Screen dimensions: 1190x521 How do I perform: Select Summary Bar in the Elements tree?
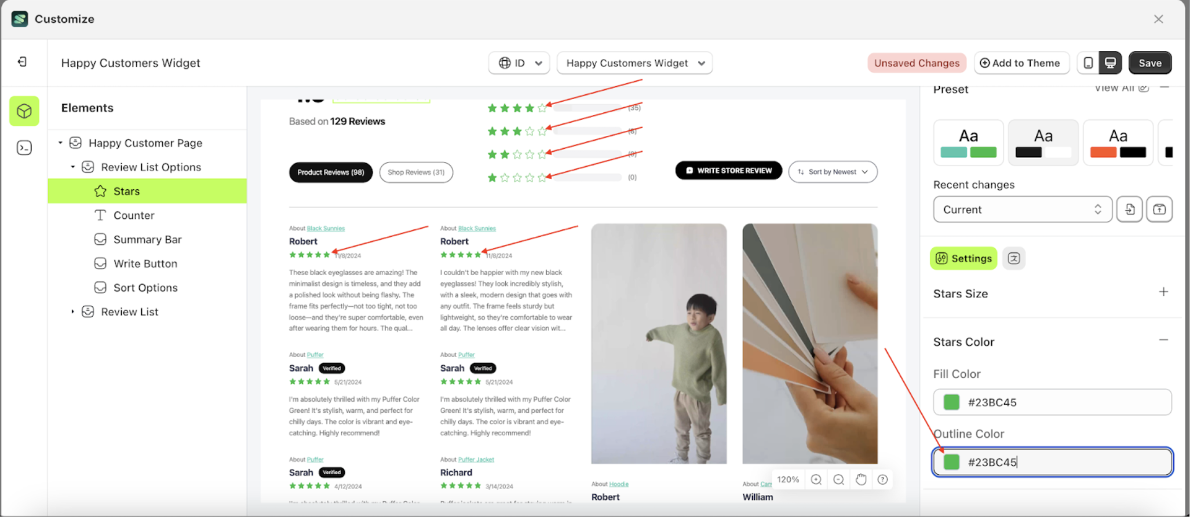click(147, 240)
